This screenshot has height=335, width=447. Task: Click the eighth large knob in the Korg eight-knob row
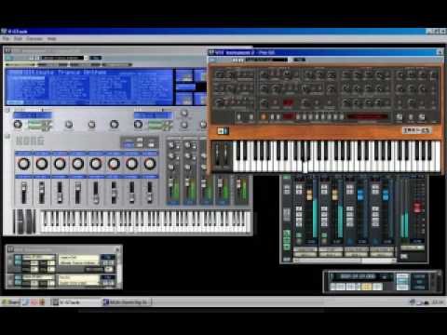pos(150,164)
